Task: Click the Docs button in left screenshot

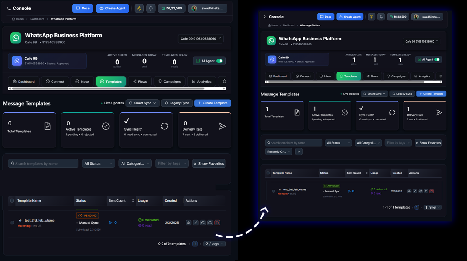Action: coord(83,8)
